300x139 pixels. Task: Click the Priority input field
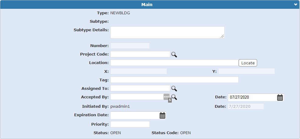[130, 124]
